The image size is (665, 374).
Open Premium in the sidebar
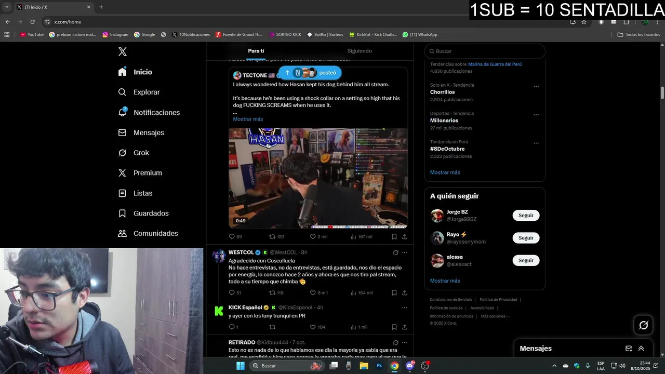(x=140, y=172)
